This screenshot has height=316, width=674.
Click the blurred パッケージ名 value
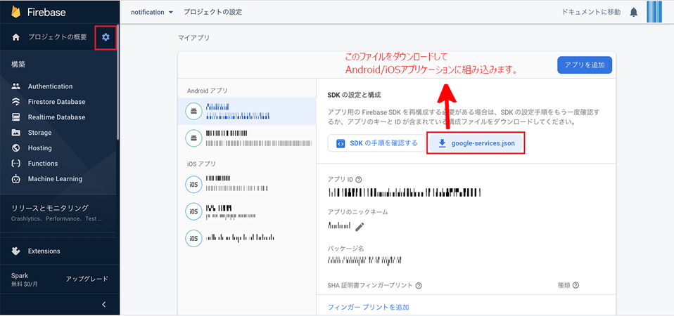[x=364, y=260]
